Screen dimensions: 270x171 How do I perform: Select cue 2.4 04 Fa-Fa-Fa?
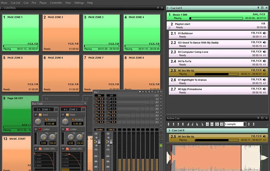pyautogui.click(x=218, y=63)
